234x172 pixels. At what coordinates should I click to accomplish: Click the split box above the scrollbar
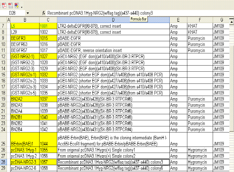click(x=232, y=19)
